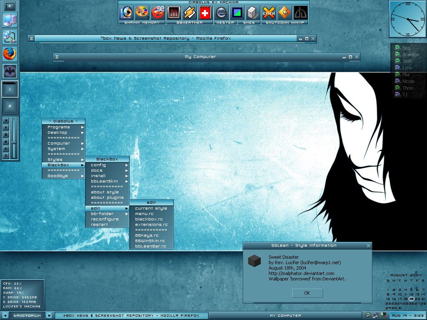The image size is (427, 320).
Task: Click the red Ad-aware SE icon
Action: pos(158,12)
